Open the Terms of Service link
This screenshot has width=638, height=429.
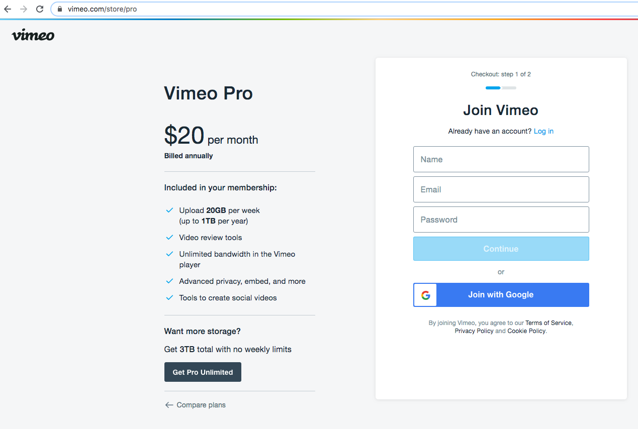pyautogui.click(x=549, y=323)
